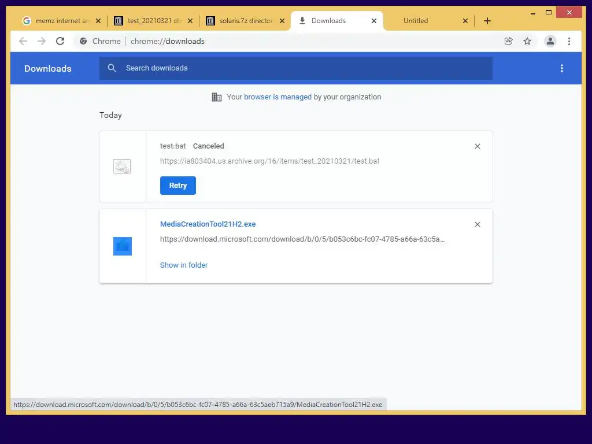592x444 pixels.
Task: Maximize the Chrome window
Action: (x=549, y=13)
